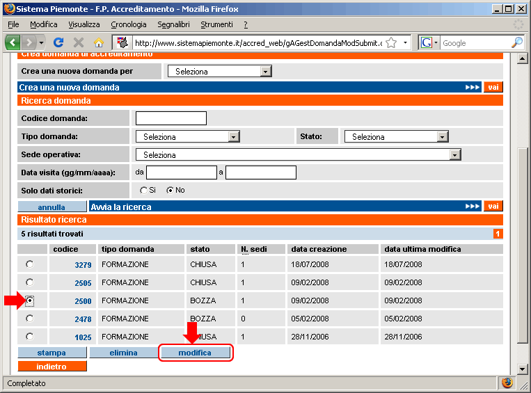Select 'Si' for Solo dati storici
Viewport: 531px width, 393px height.
[x=143, y=190]
